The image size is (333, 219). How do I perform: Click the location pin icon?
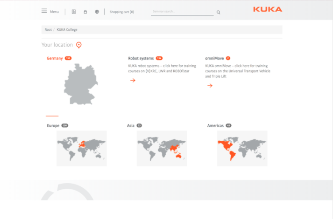pyautogui.click(x=79, y=45)
